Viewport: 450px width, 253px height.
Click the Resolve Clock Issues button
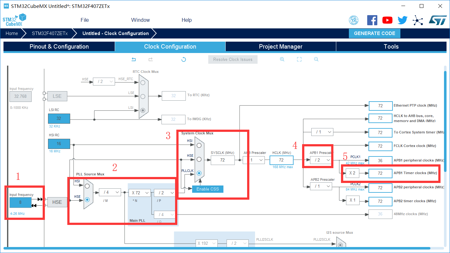(x=233, y=59)
